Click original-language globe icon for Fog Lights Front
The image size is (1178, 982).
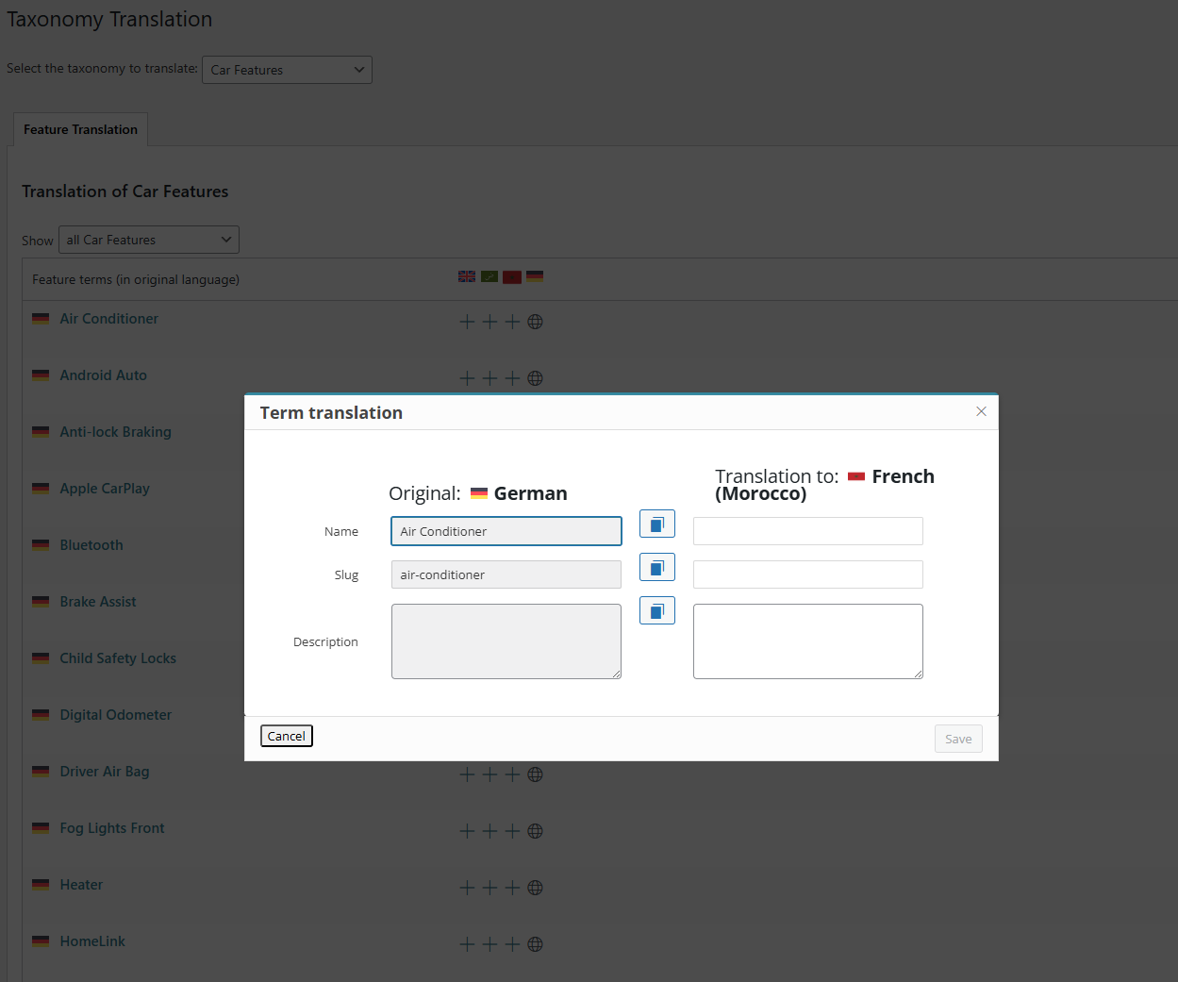coord(535,831)
